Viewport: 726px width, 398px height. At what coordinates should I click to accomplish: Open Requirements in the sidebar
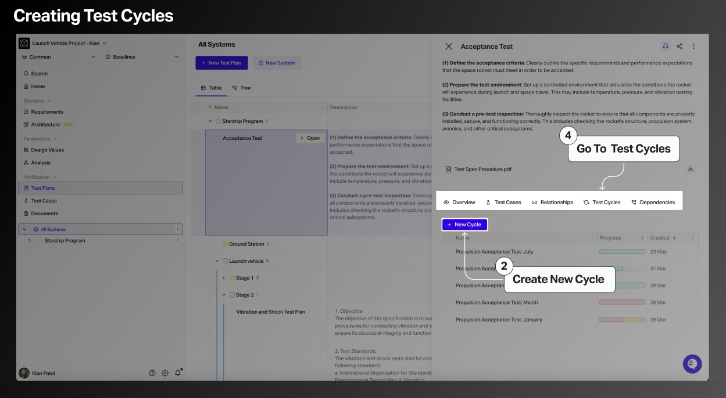pyautogui.click(x=44, y=112)
